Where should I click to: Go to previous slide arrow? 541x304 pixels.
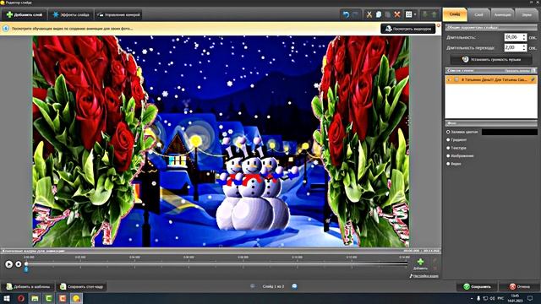[253, 286]
